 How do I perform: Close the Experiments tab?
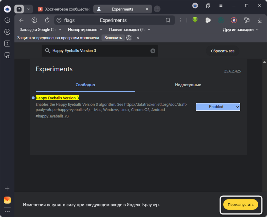click(147, 9)
